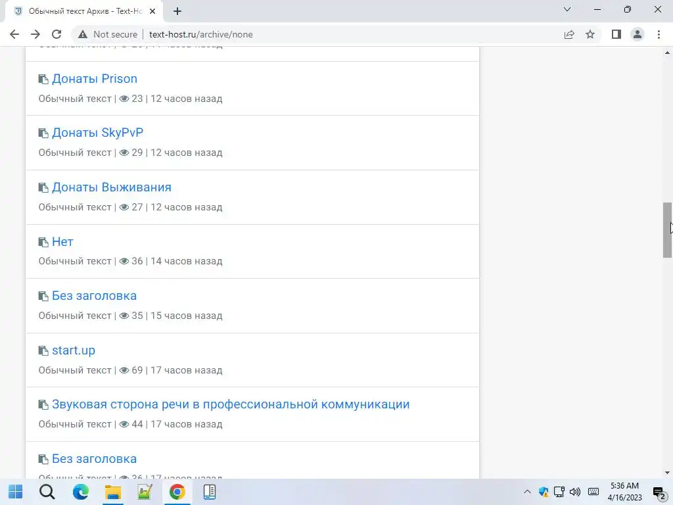Reload the current page
673x505 pixels.
57,34
